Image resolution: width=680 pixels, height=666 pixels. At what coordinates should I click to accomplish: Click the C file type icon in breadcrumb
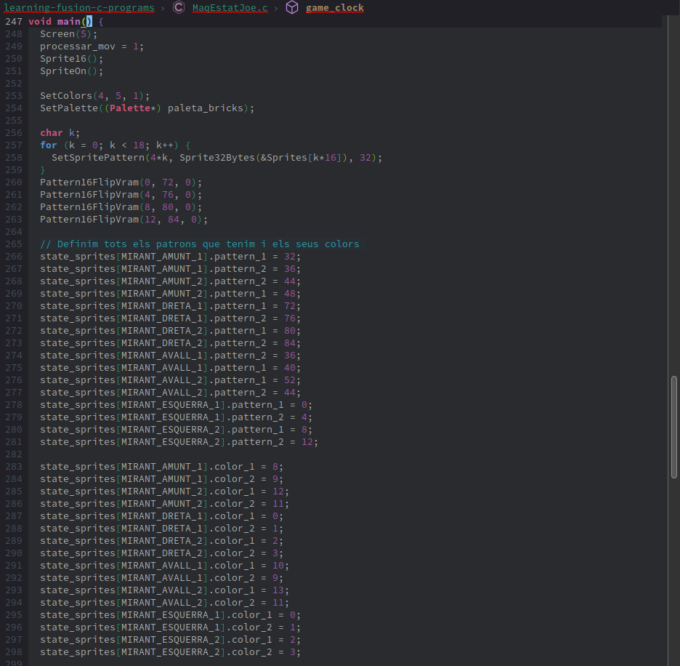[x=179, y=7]
